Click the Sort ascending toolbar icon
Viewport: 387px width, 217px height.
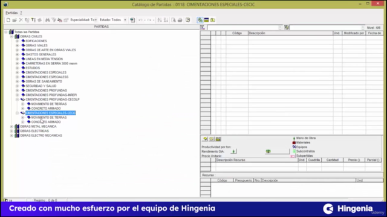tap(160, 20)
